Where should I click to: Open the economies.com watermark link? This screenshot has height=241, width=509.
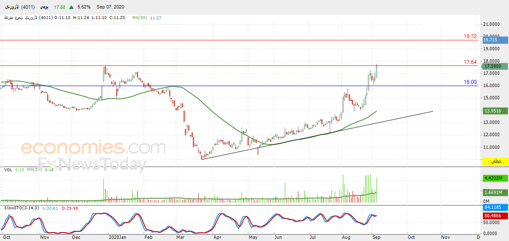point(93,148)
